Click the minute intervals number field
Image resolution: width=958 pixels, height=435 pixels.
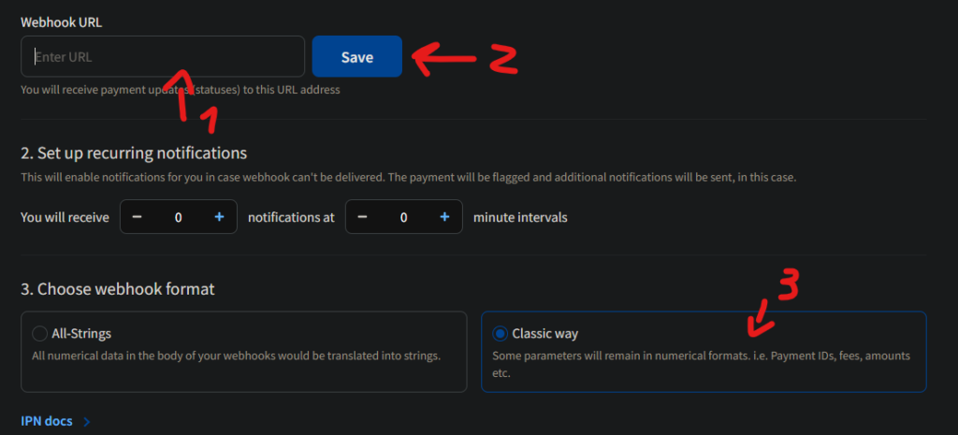click(403, 217)
